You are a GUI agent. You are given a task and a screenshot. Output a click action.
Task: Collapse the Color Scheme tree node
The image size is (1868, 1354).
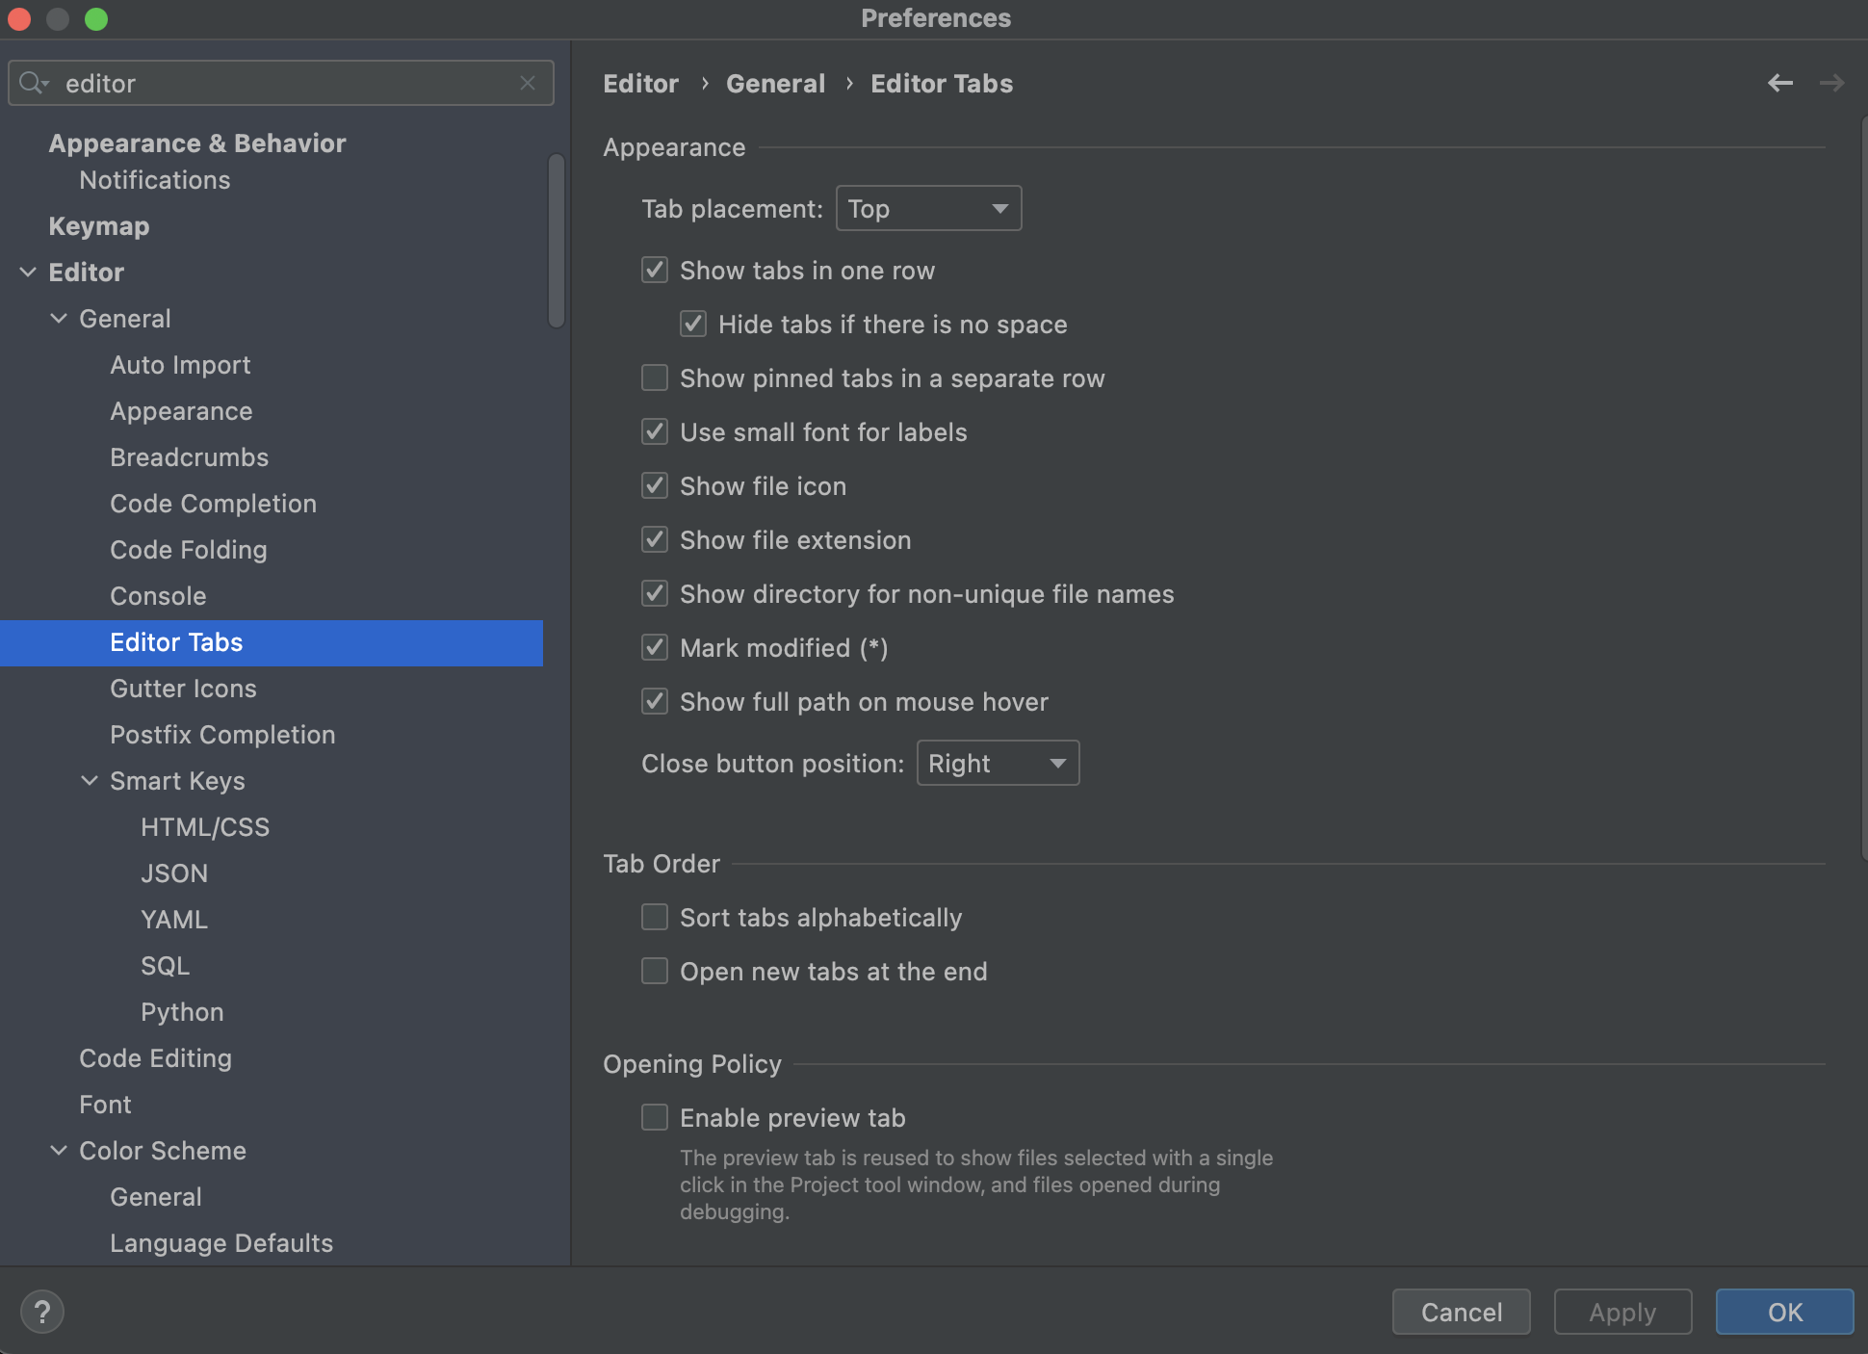(x=59, y=1151)
